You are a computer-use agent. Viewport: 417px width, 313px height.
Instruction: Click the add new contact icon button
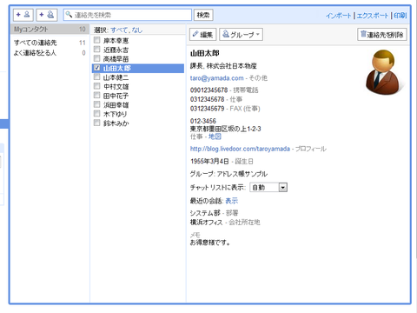click(x=23, y=15)
